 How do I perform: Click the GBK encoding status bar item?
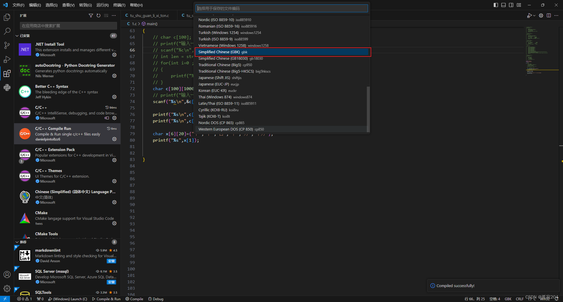click(508, 299)
